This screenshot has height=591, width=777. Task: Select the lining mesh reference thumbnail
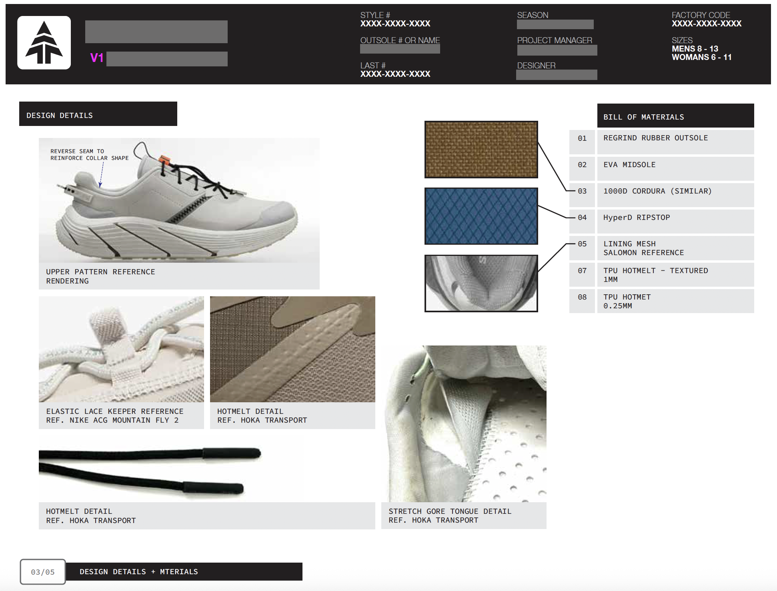[x=481, y=283]
